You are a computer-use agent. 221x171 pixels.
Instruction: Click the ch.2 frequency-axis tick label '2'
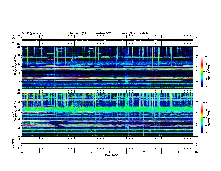[x=20, y=128]
